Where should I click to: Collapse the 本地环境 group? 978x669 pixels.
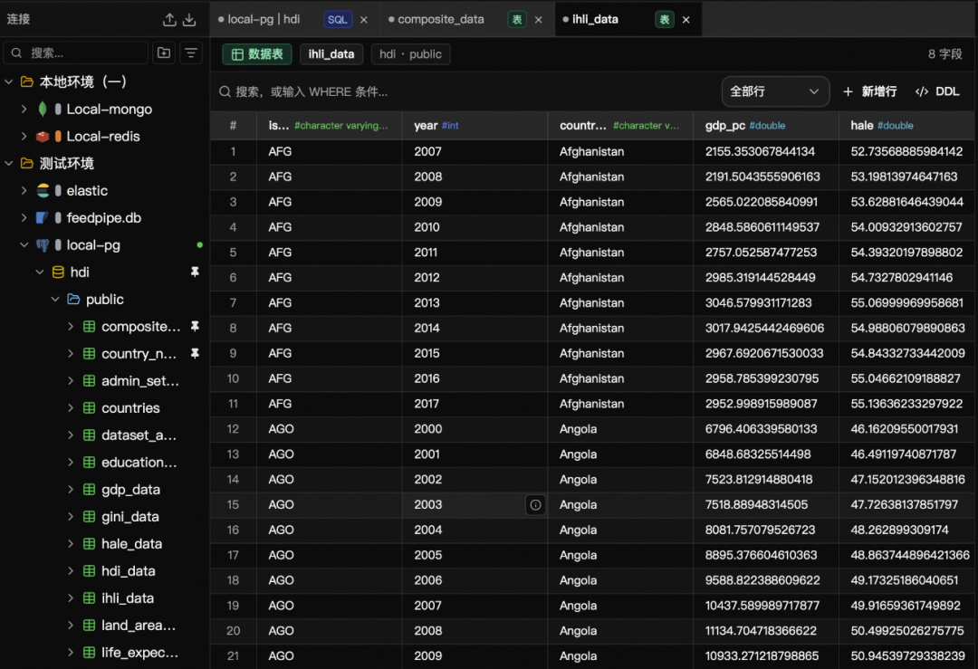pos(9,81)
